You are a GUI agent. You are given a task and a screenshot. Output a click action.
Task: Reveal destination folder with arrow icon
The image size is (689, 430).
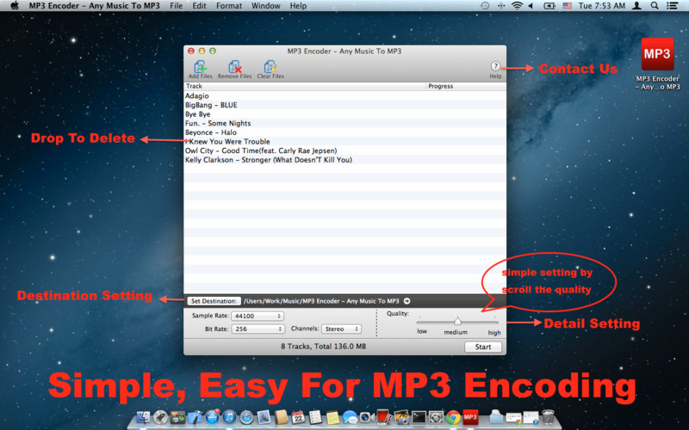click(x=407, y=301)
